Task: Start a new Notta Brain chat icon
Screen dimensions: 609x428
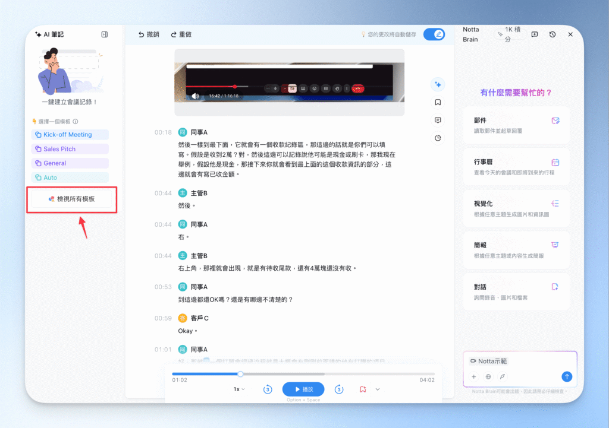Action: (x=535, y=34)
